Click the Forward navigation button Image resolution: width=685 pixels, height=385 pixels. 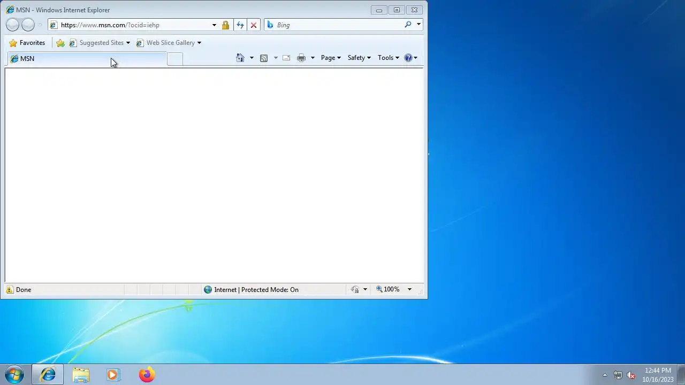point(28,25)
